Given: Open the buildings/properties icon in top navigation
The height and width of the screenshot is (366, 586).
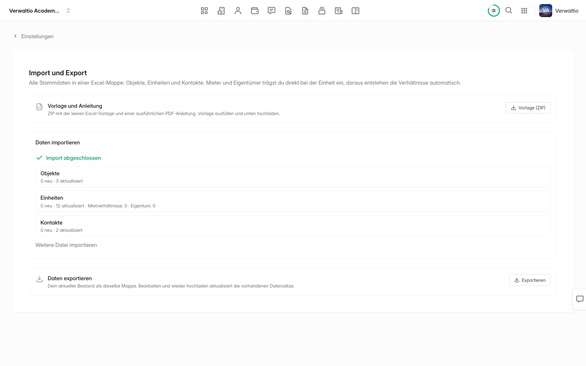Looking at the screenshot, I should point(221,11).
